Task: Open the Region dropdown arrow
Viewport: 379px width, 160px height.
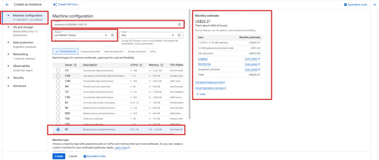Action: pyautogui.click(x=106, y=35)
